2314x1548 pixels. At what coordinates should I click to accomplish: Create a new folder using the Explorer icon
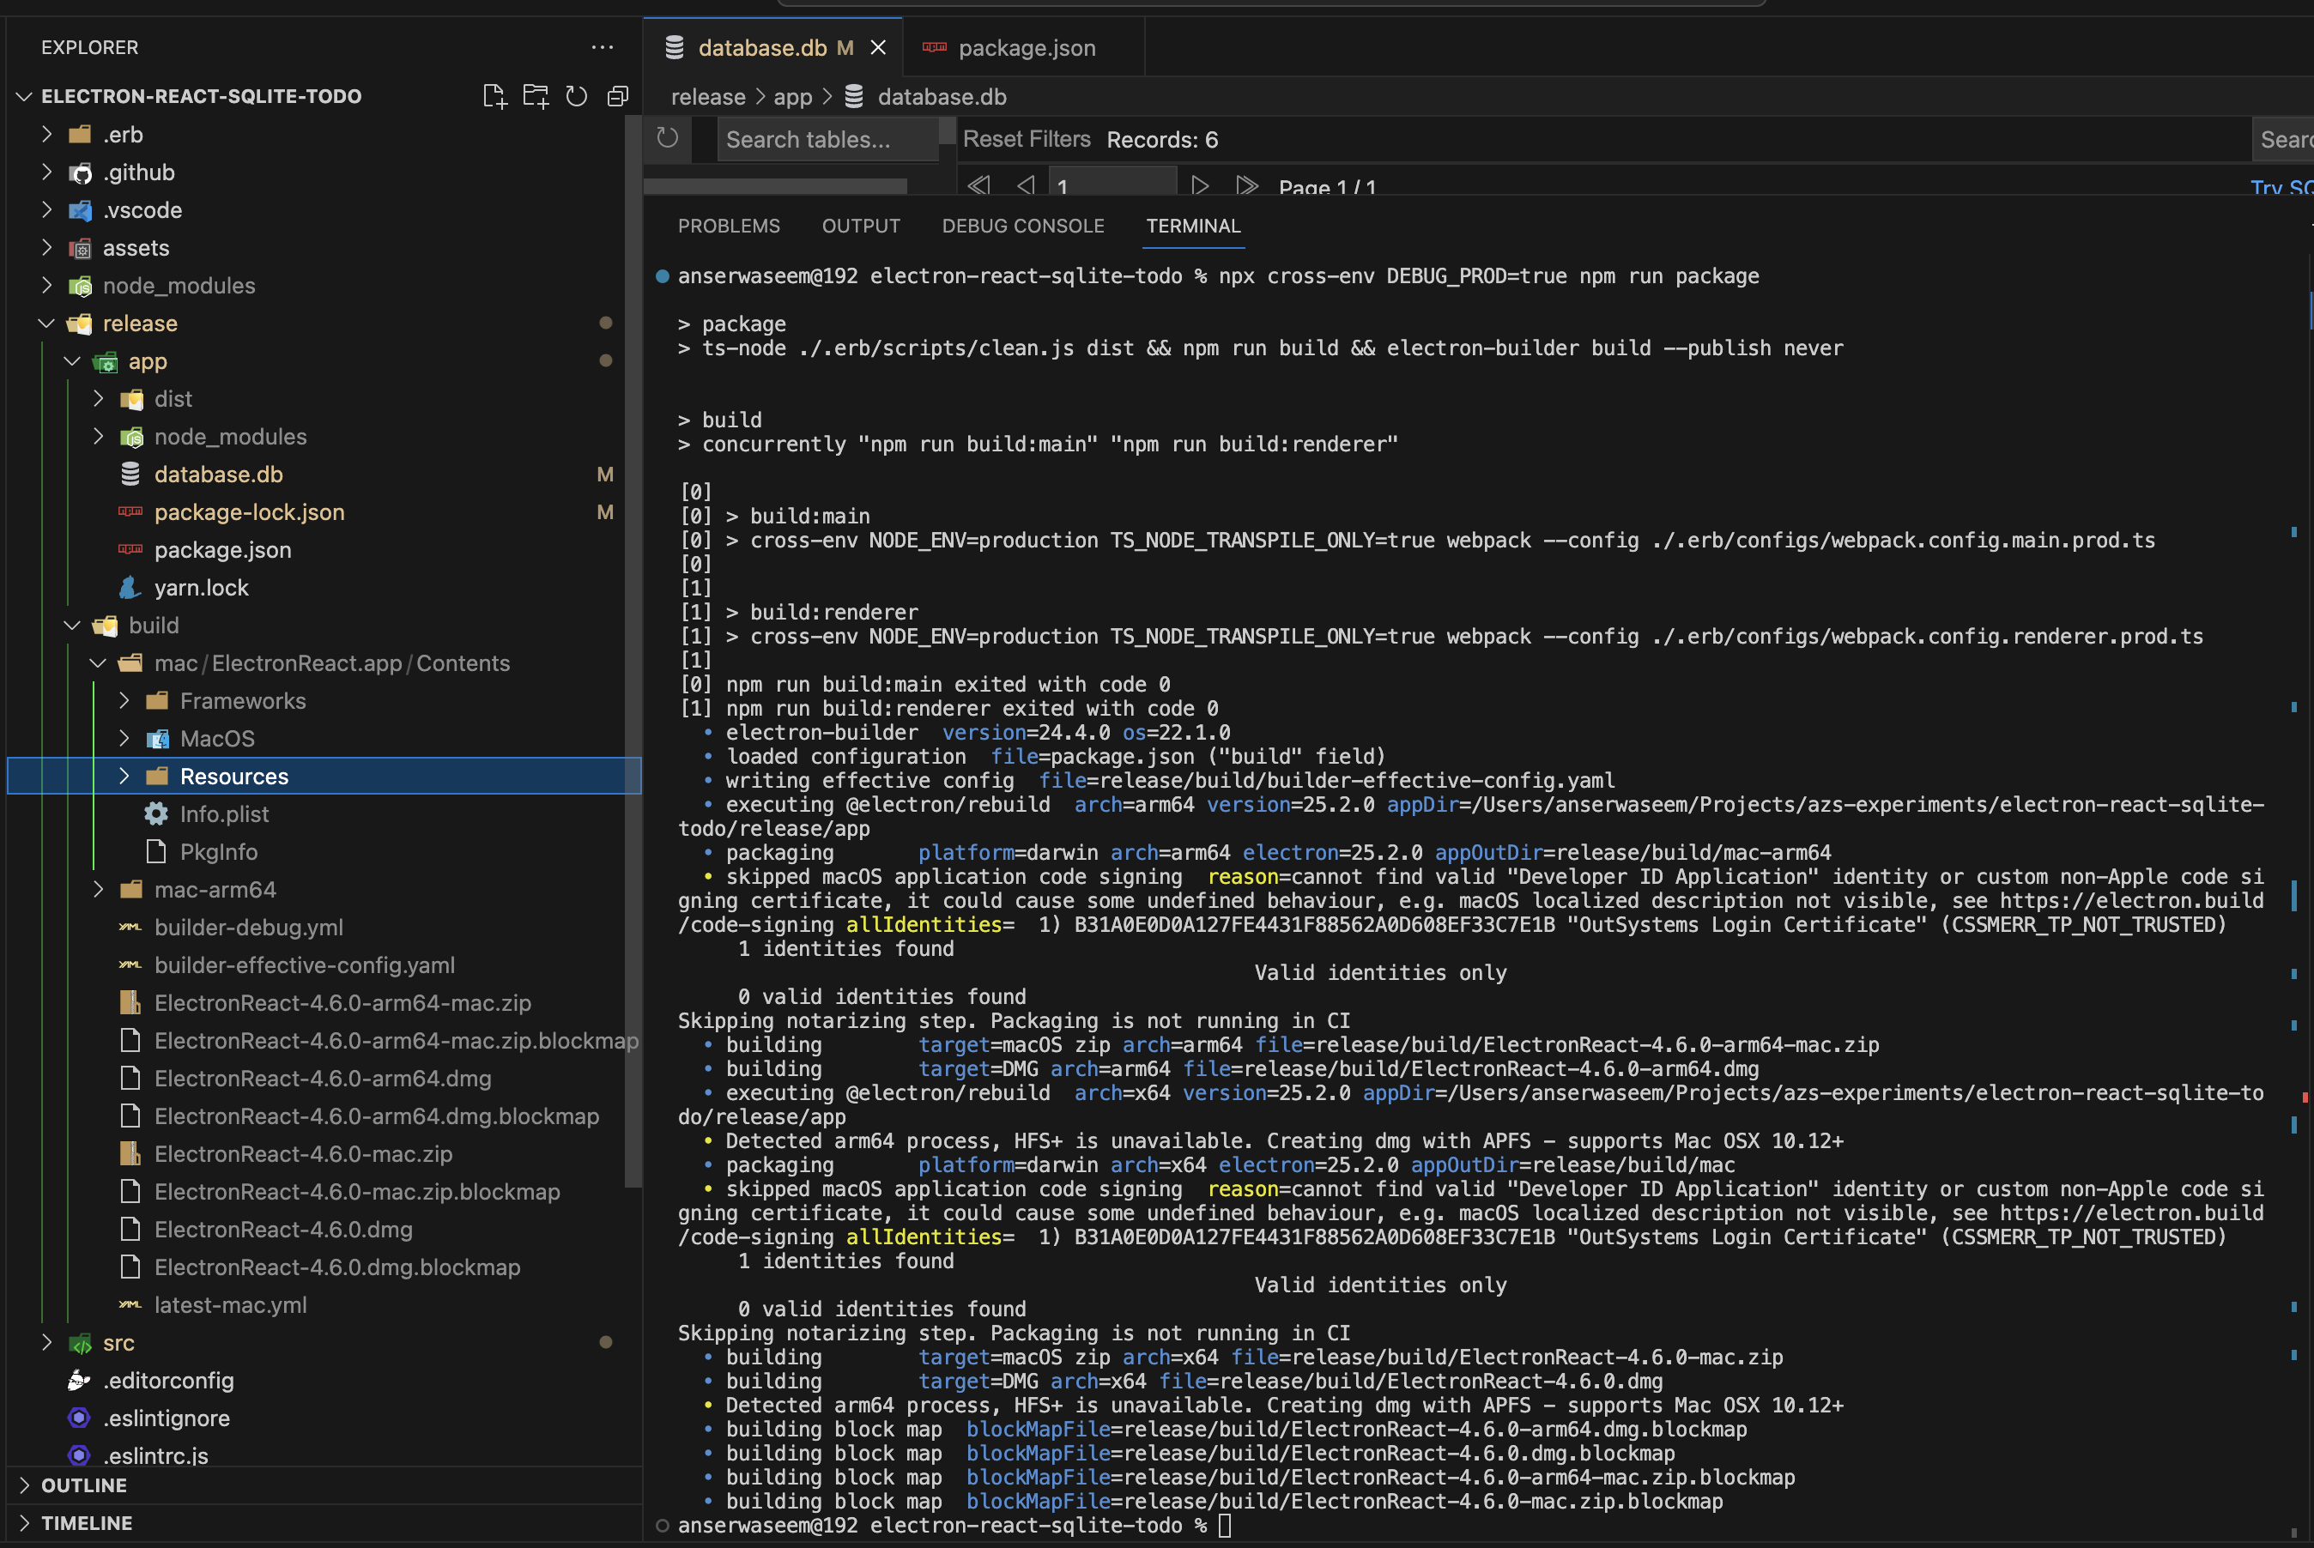click(536, 96)
